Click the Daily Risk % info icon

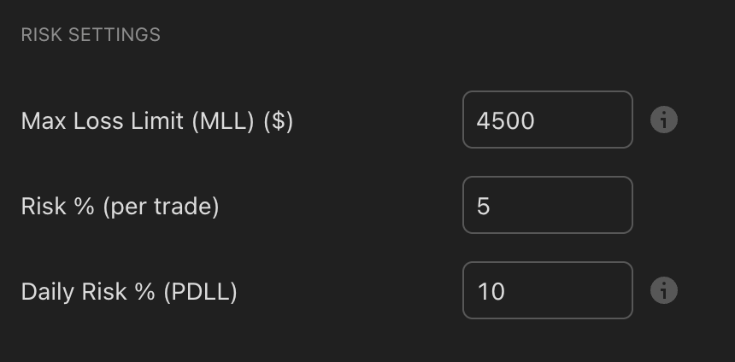pos(664,291)
